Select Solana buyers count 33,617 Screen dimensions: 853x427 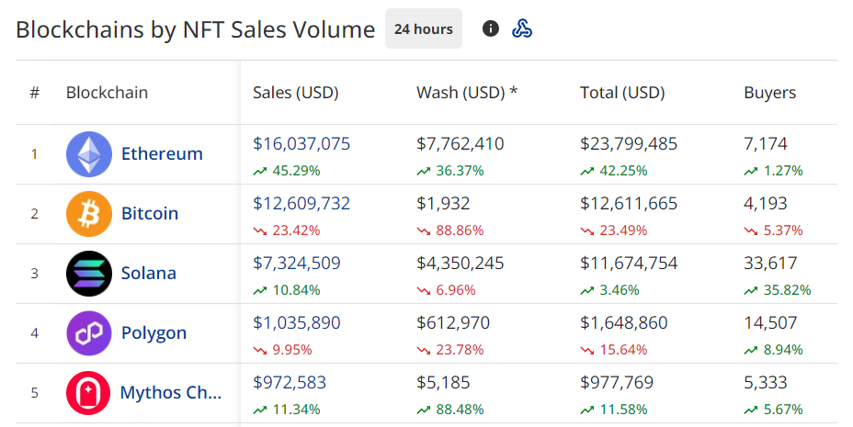[770, 264]
